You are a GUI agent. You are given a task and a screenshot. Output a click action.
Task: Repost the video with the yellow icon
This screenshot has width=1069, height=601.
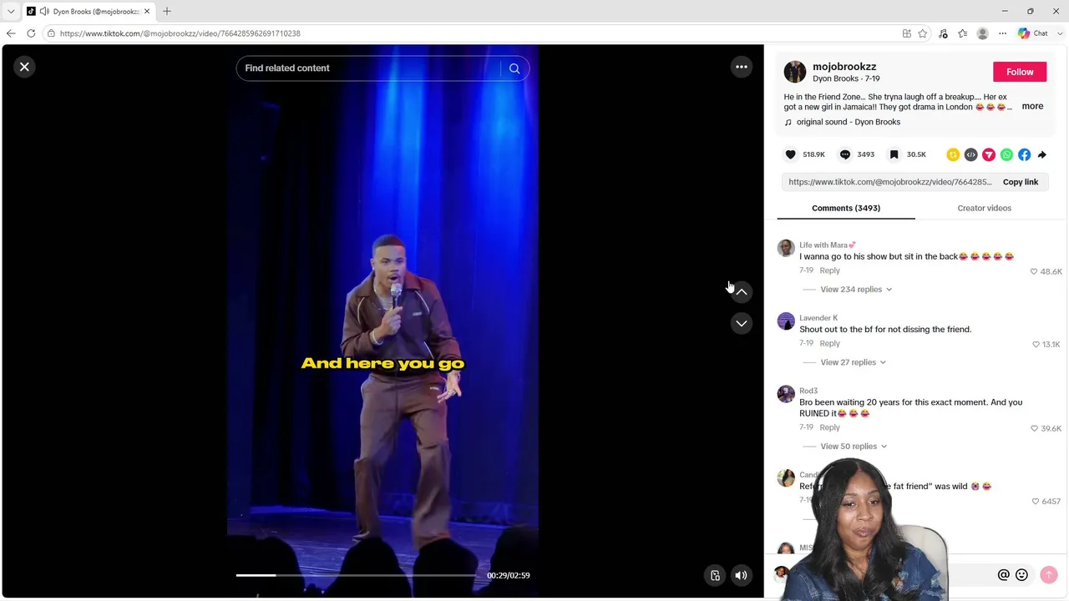[x=953, y=154]
